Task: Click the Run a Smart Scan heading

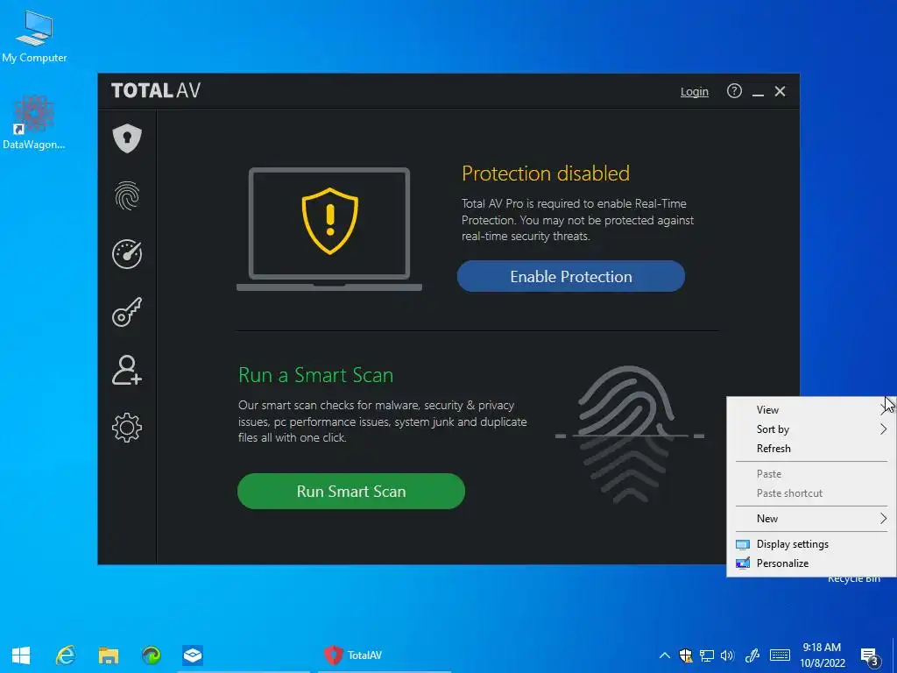Action: point(315,375)
